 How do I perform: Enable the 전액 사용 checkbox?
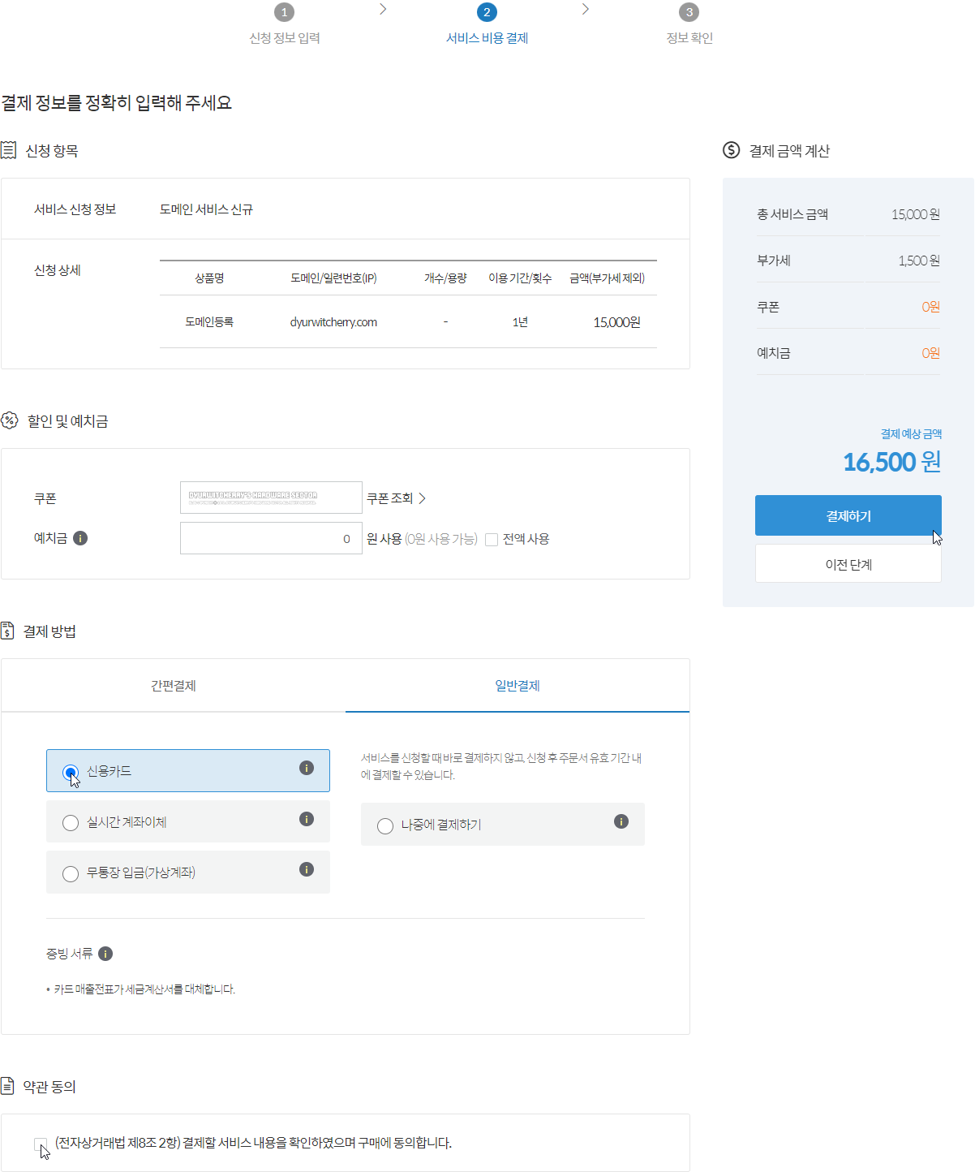coord(492,538)
